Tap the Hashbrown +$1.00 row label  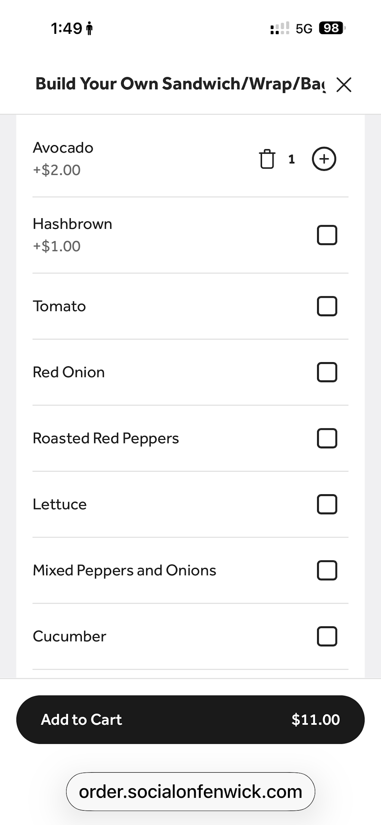(x=72, y=235)
